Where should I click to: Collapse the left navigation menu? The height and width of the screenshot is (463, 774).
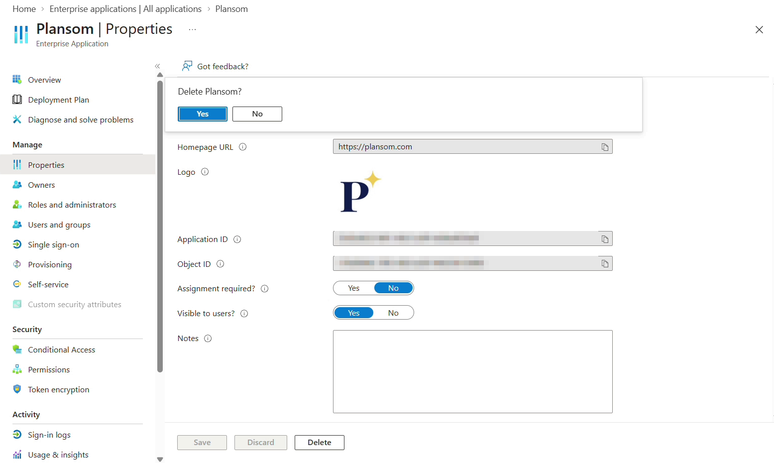[x=157, y=66]
